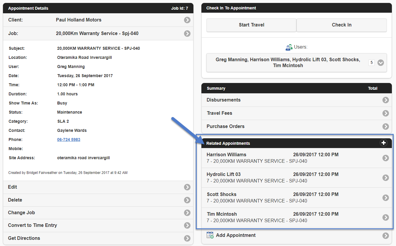The height and width of the screenshot is (246, 396).
Task: Call phone number 06-724 5983 link
Action: click(x=69, y=139)
